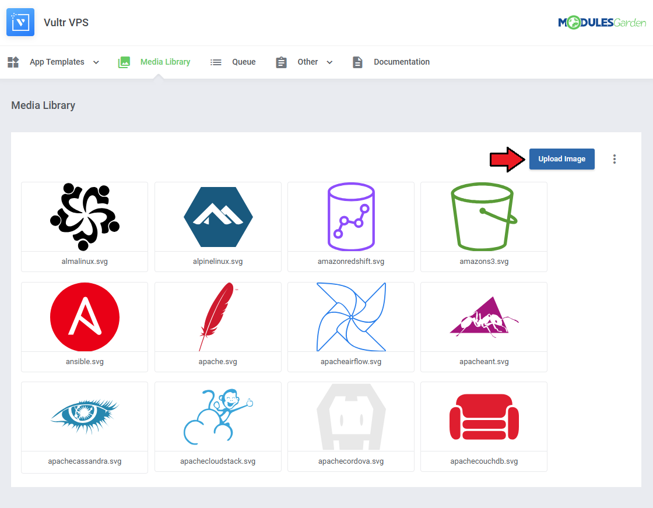Click the Upload Image button
Viewport: 653px width, 508px height.
point(562,159)
